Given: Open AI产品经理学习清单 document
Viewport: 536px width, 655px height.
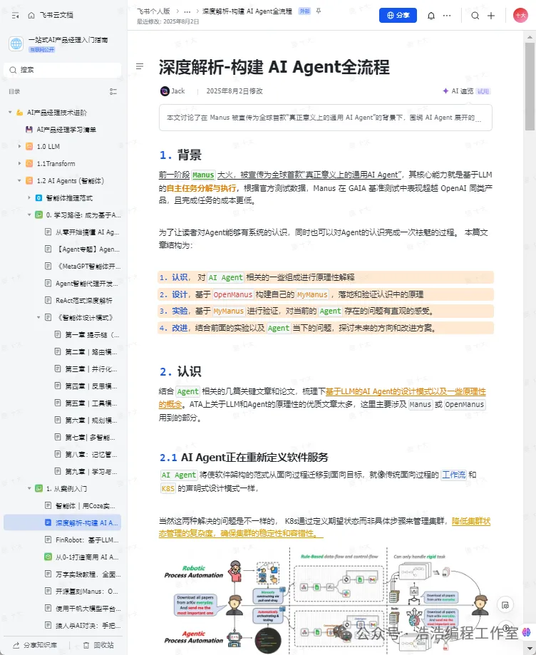Looking at the screenshot, I should click(66, 130).
